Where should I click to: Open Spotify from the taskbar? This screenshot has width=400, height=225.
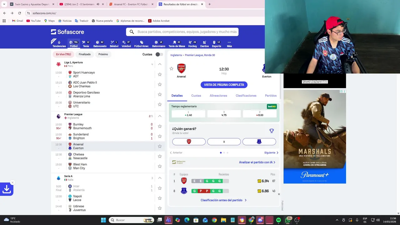tap(278, 220)
